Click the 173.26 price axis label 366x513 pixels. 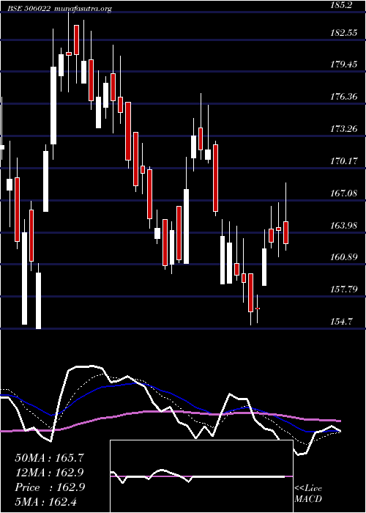[x=344, y=128]
